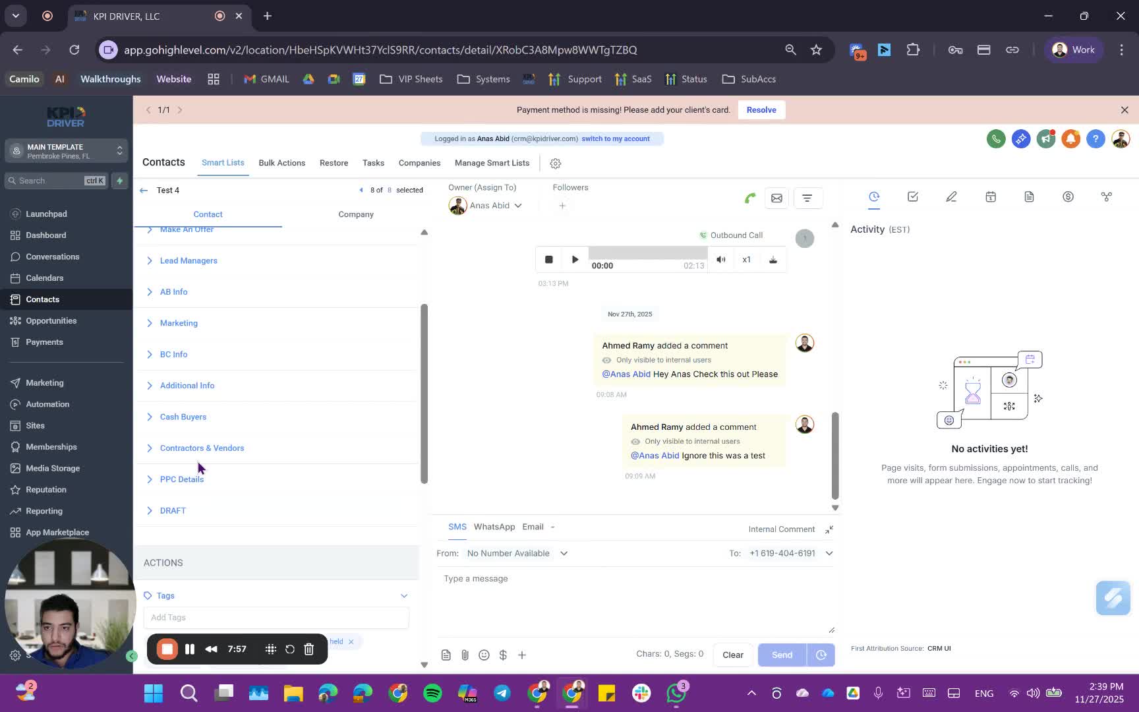Click the Type a message box

(x=635, y=601)
